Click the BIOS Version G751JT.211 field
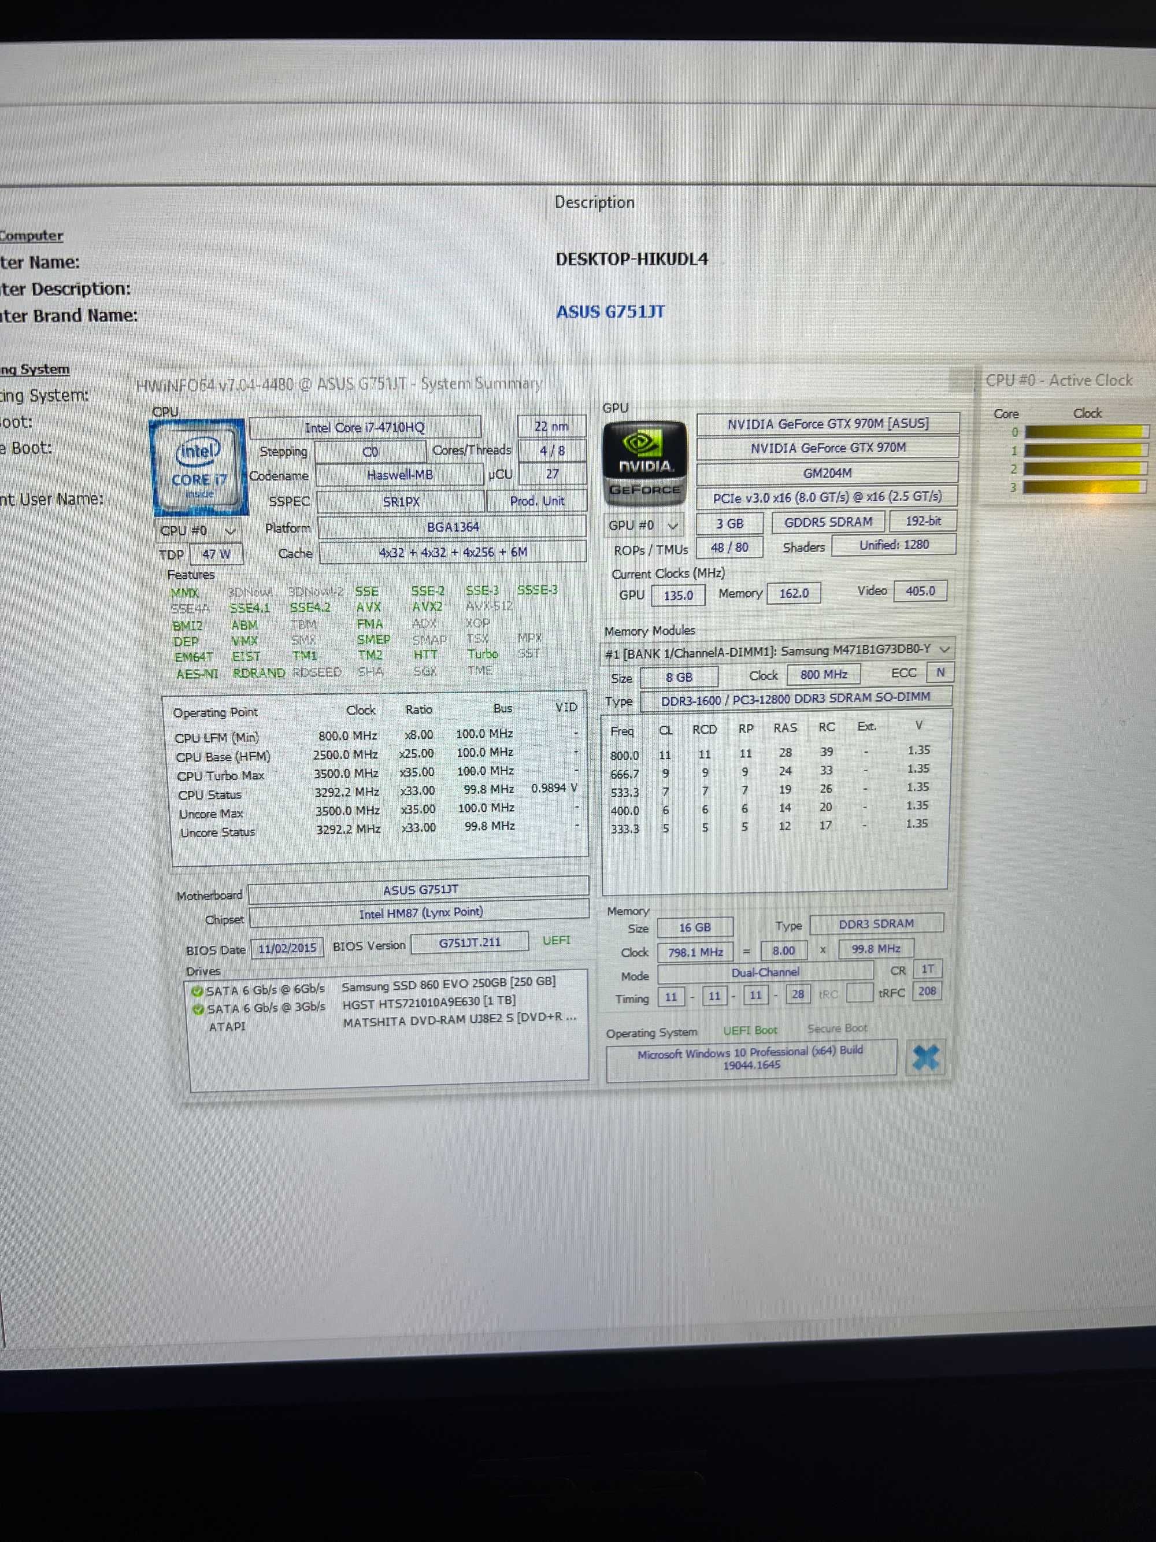1156x1542 pixels. pos(470,942)
